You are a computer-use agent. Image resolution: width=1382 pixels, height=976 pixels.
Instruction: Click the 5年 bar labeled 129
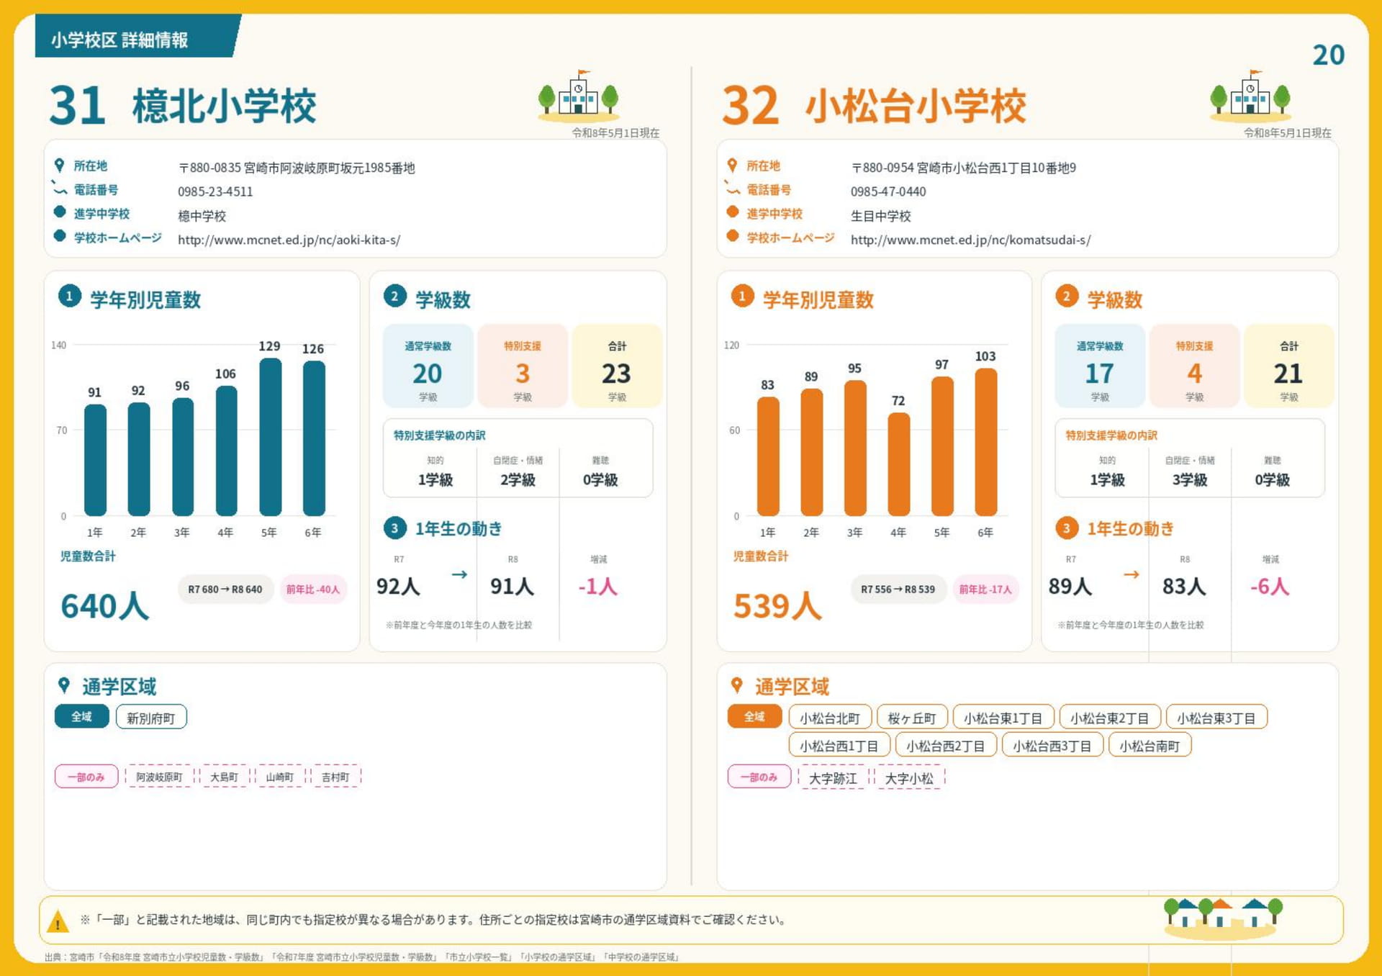(271, 436)
